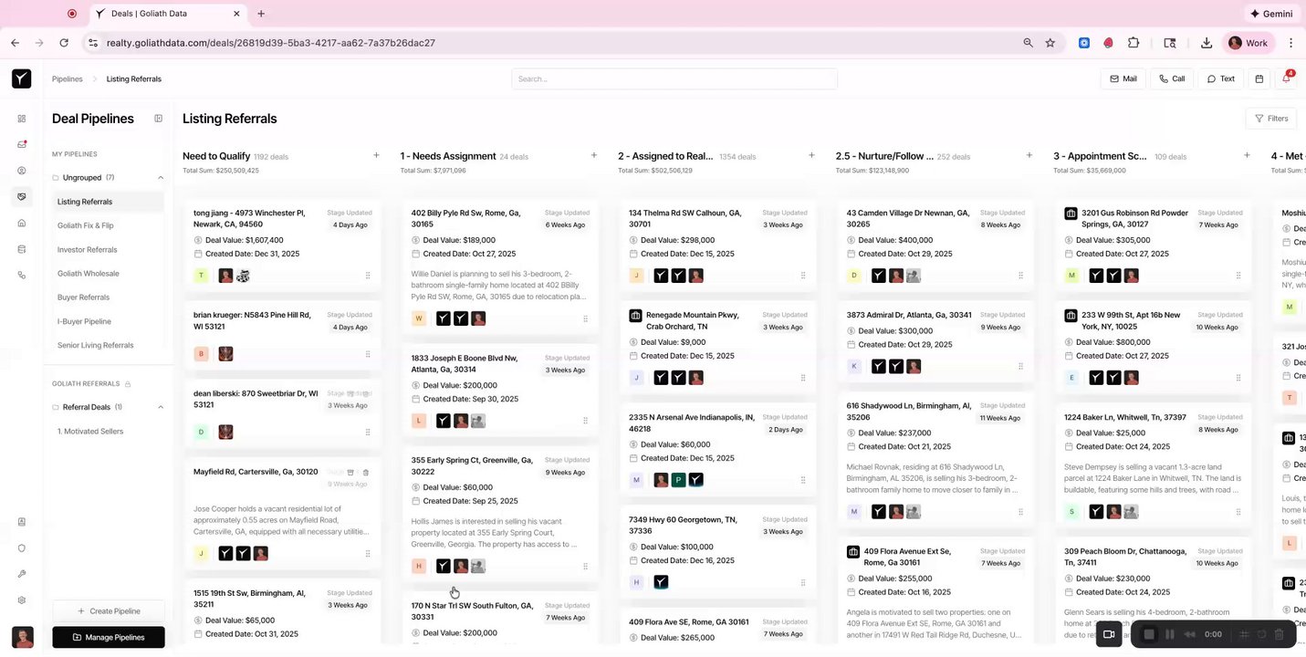
Task: Select Senior Living Referrals pipeline
Action: [x=108, y=345]
